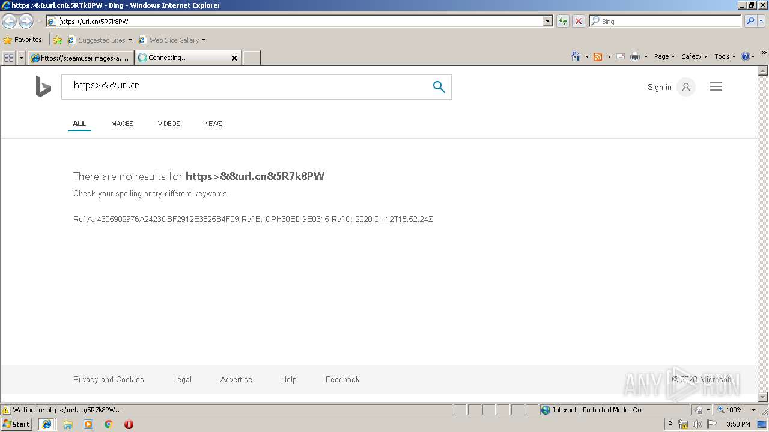This screenshot has height=432, width=769.
Task: Open the volume speaker tray icon
Action: coord(697,424)
